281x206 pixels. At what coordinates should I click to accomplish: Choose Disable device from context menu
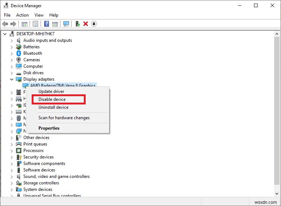[52, 99]
